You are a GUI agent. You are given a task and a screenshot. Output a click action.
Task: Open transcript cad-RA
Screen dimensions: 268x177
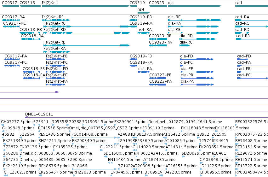pyautogui.click(x=242, y=17)
